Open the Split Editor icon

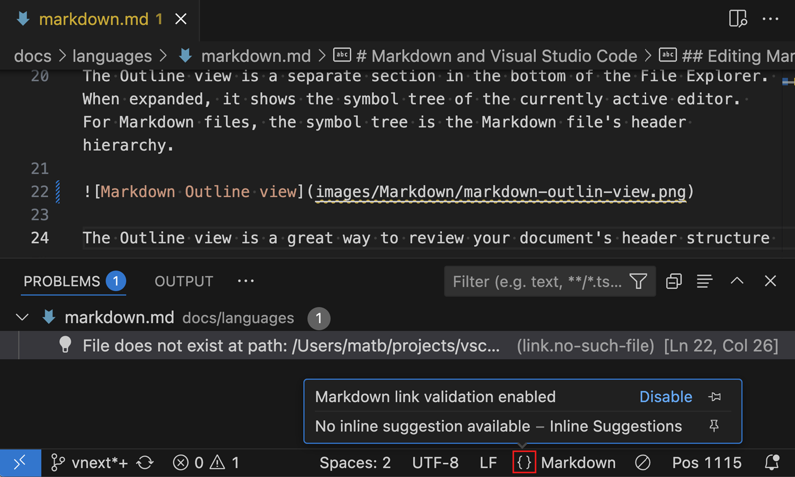[738, 19]
